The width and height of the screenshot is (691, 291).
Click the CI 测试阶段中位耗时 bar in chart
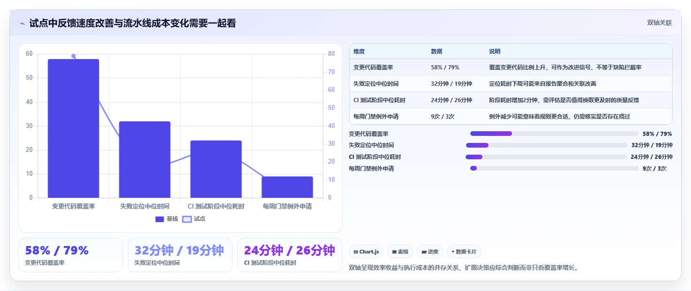coord(216,169)
